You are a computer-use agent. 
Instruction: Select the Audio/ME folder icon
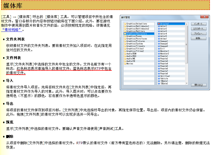coord(125,59)
